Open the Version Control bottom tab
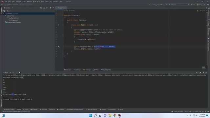Viewport: 210px width, 118px height. click(x=9, y=109)
